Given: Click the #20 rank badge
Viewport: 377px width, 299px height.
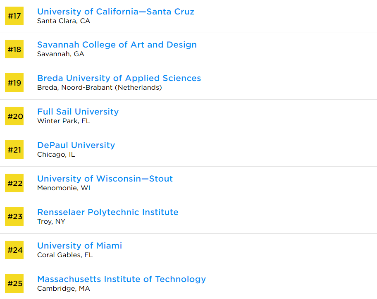Looking at the screenshot, I should [14, 116].
